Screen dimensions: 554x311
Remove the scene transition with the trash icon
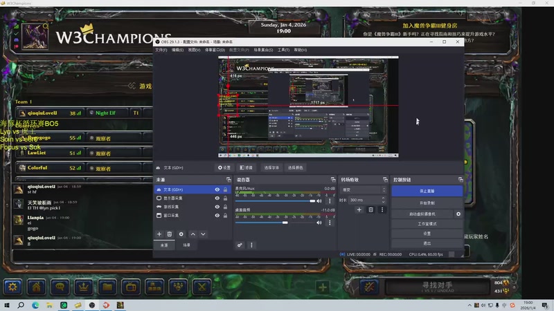point(370,209)
